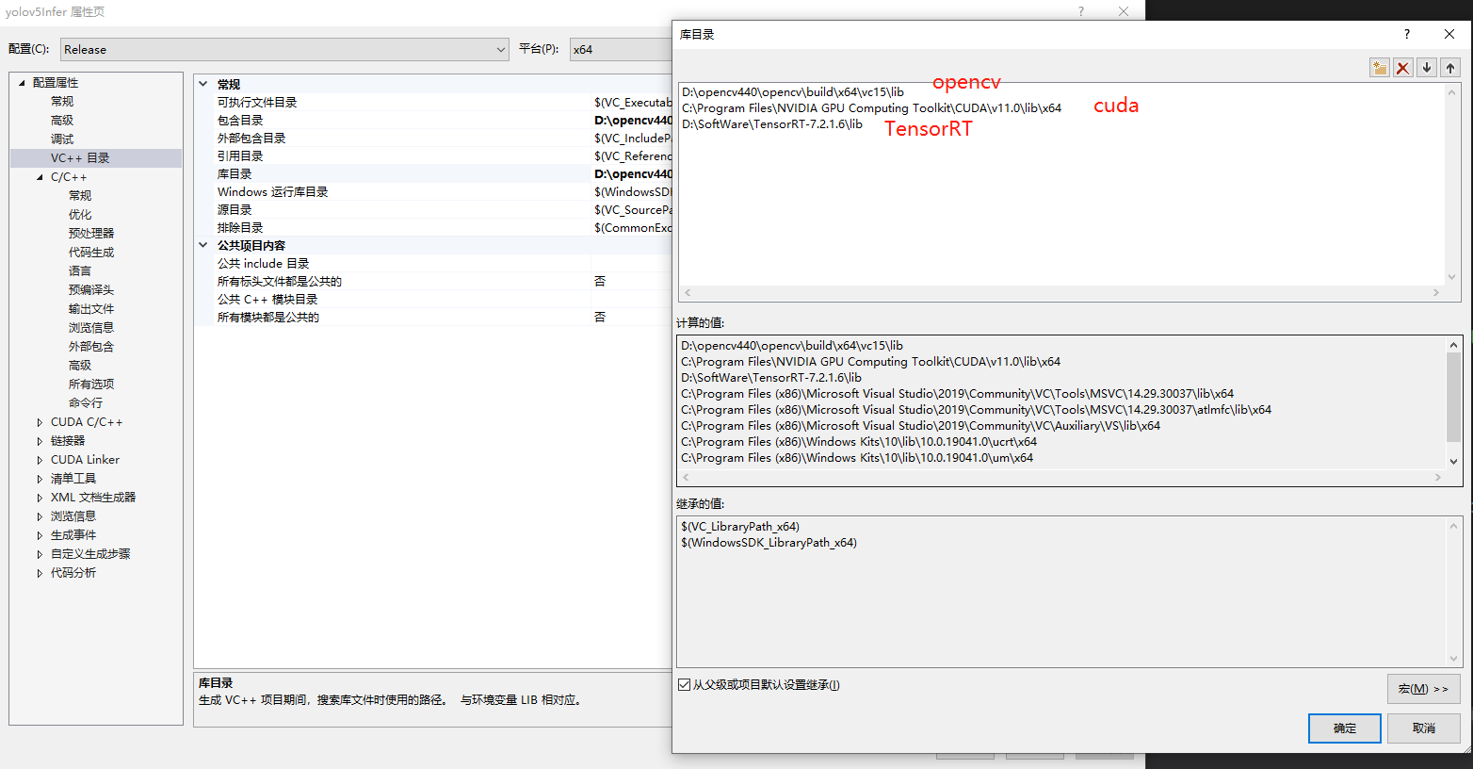
Task: Expand the CUDA Linker node
Action: (40, 460)
